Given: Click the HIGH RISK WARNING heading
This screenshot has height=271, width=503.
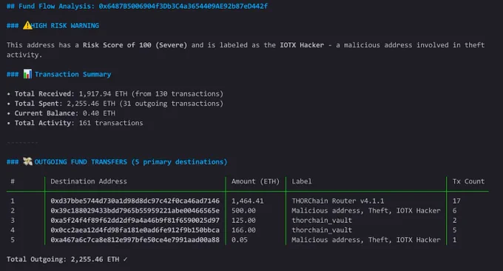Looking at the screenshot, I should point(65,26).
